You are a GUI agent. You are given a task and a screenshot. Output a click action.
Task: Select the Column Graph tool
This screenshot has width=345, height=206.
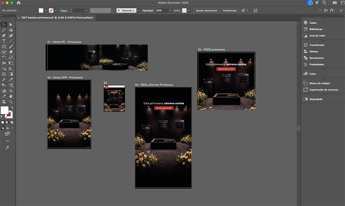pyautogui.click(x=4, y=91)
